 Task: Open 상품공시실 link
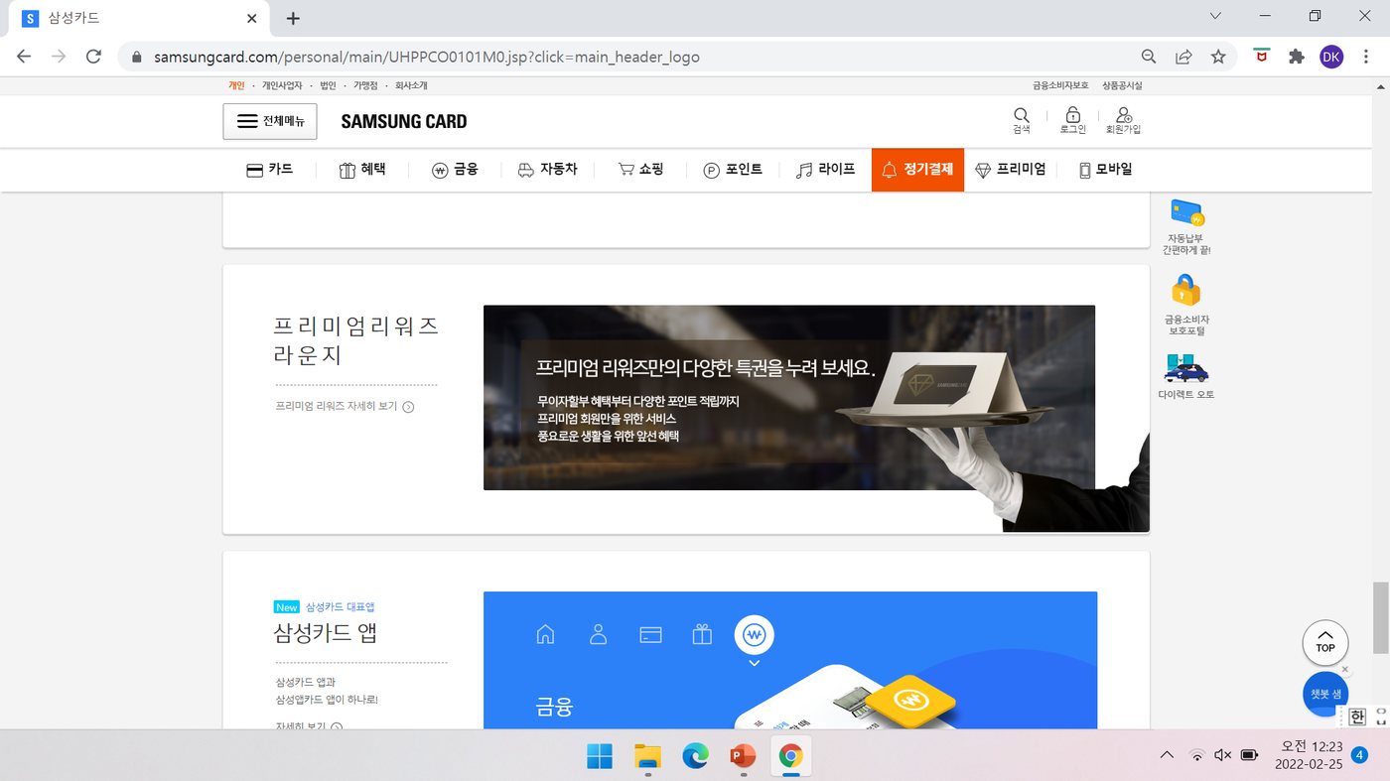tap(1122, 86)
